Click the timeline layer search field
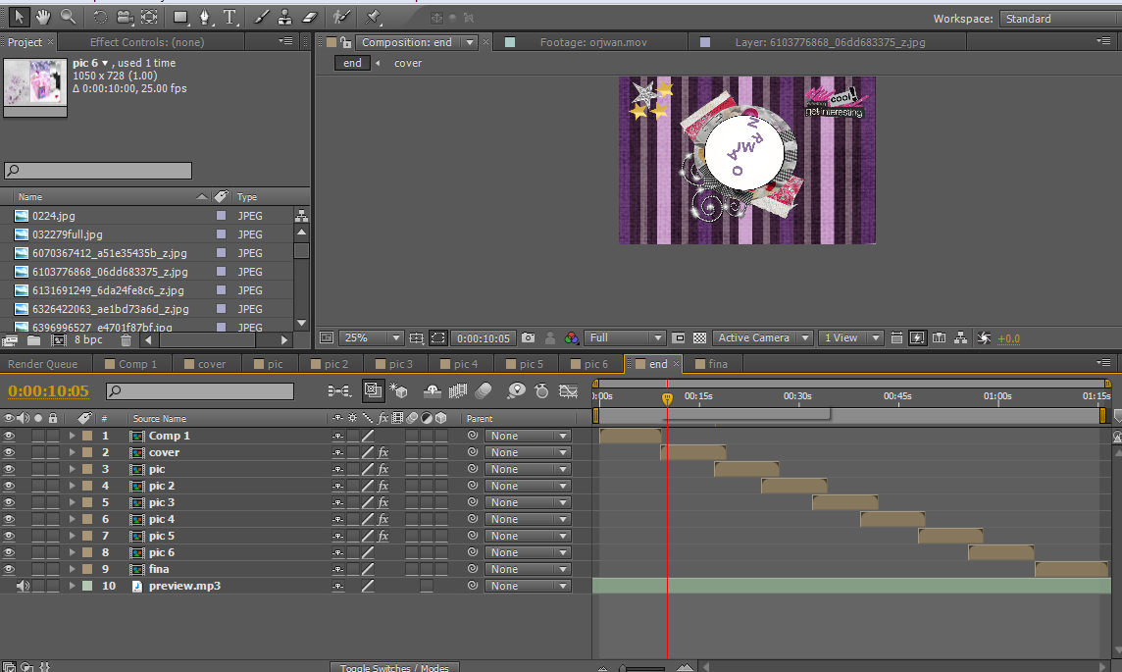 200,390
